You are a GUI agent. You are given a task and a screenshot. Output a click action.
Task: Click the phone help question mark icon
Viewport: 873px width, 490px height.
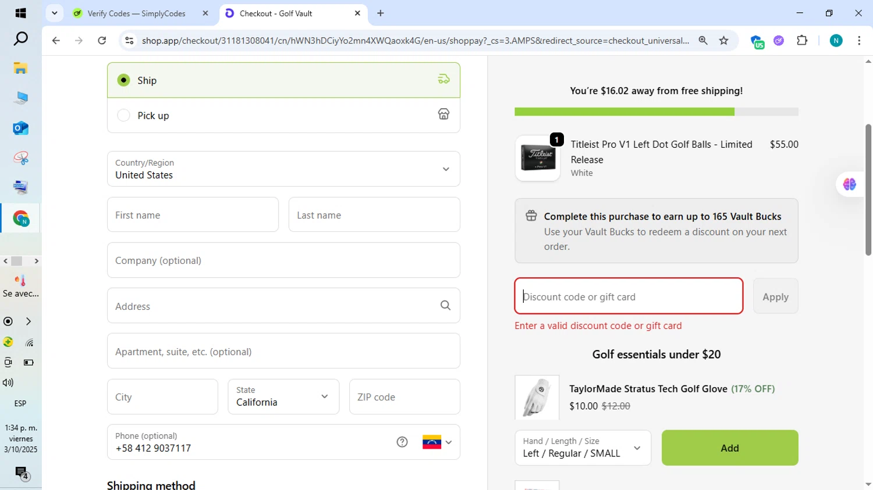[402, 442]
